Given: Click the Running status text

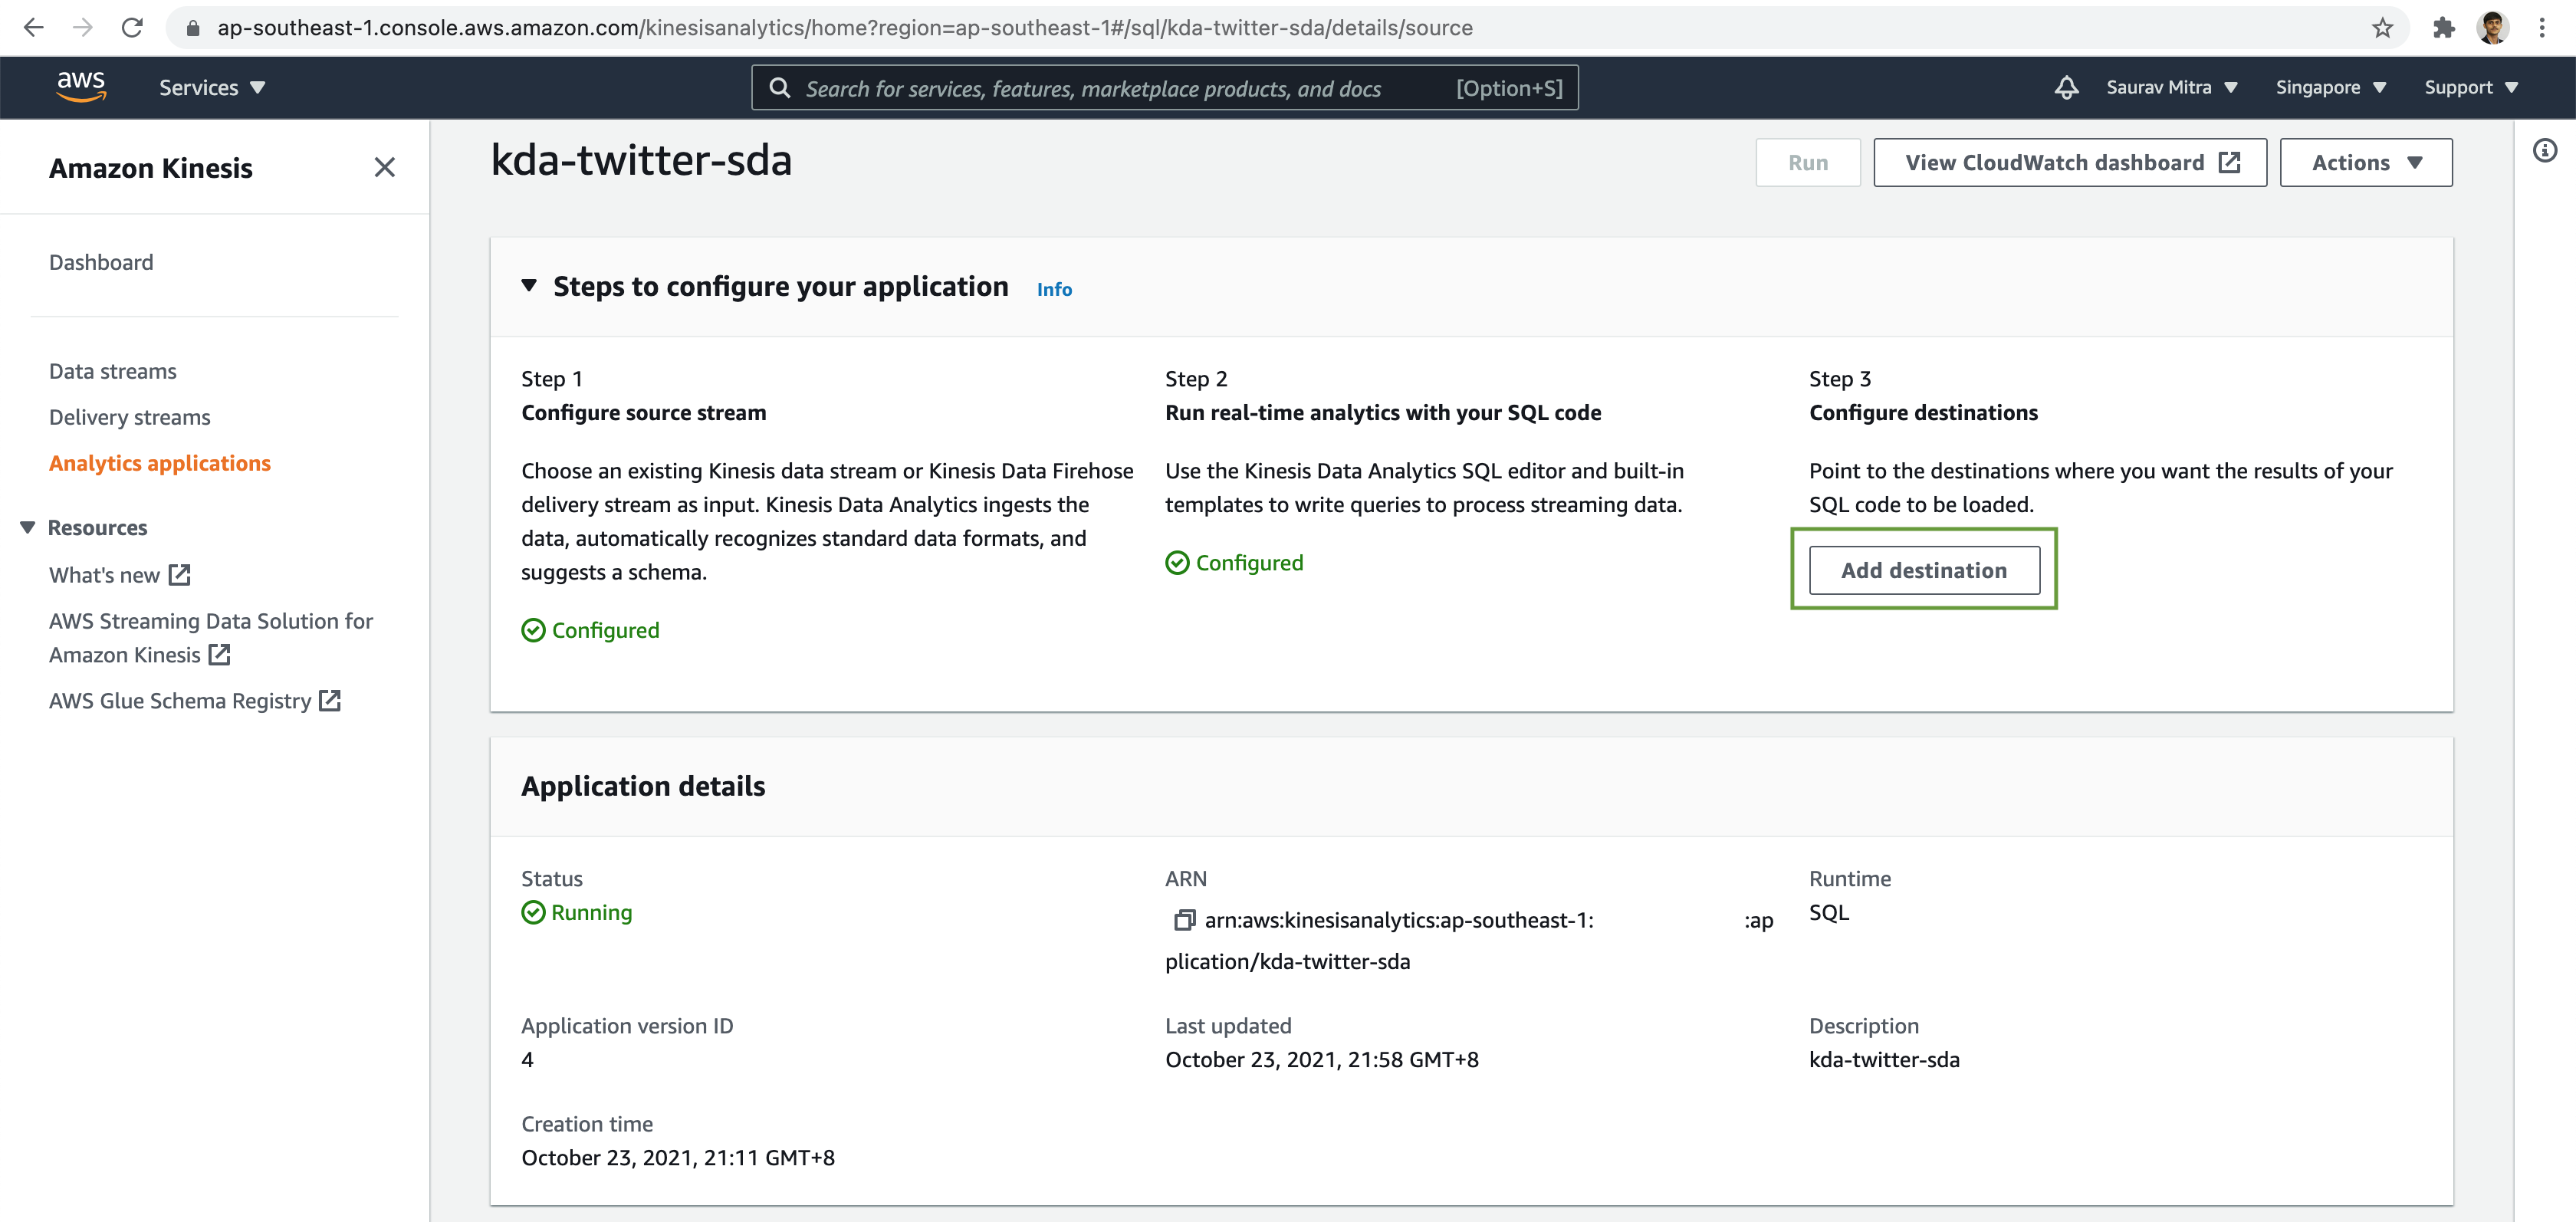Looking at the screenshot, I should (x=591, y=912).
